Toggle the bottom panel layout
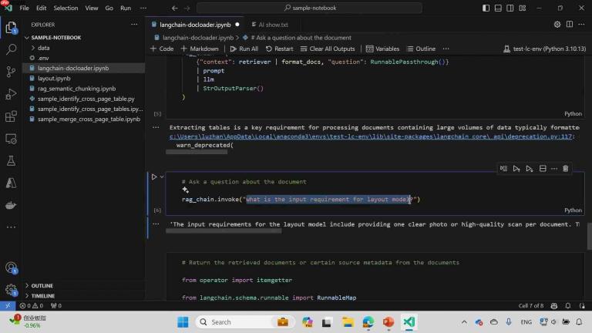Viewport: 592px width, 333px height. 498,8
